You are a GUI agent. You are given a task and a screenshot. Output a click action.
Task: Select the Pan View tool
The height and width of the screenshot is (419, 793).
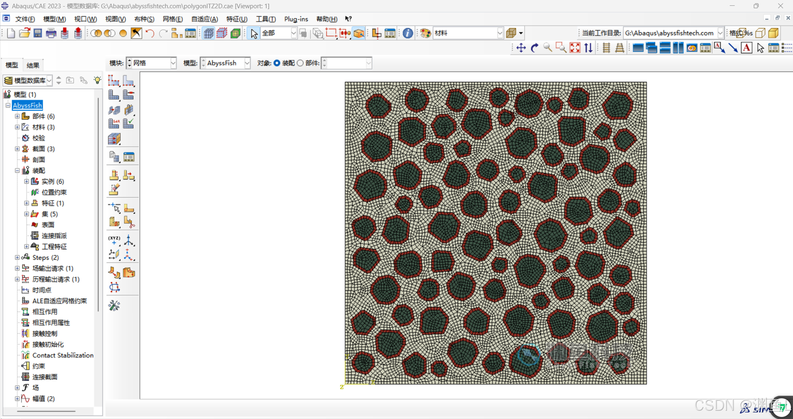(x=521, y=48)
